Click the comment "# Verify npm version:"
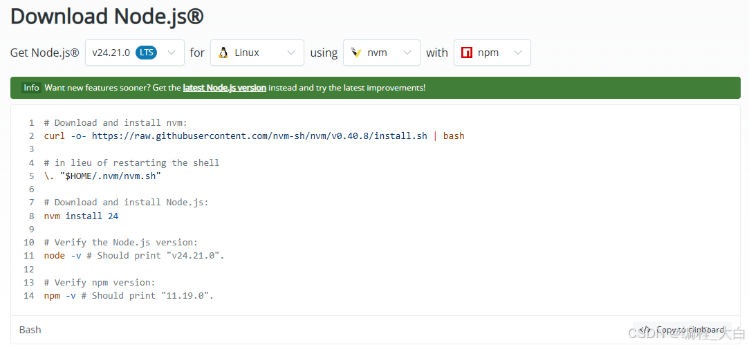 tap(100, 282)
